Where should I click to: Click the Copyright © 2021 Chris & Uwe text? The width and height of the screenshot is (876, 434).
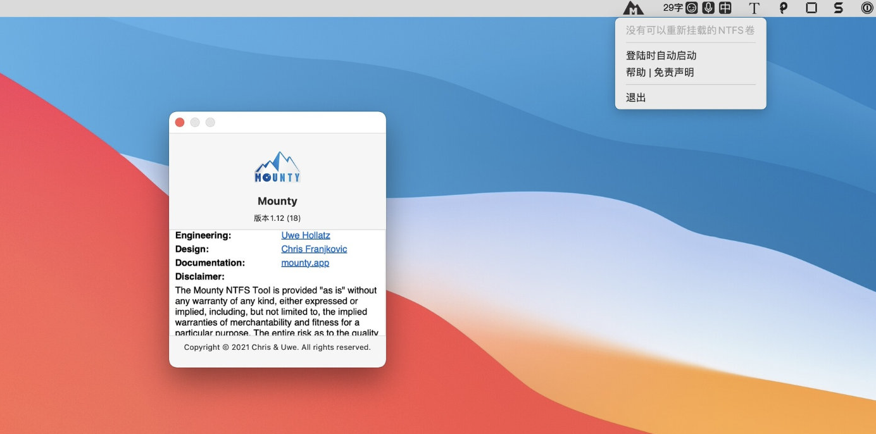point(277,347)
